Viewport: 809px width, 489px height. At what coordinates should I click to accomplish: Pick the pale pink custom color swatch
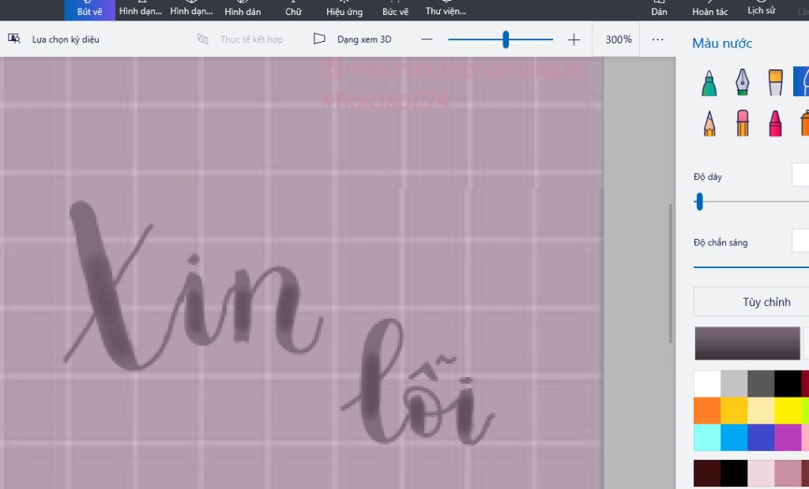[x=761, y=473]
